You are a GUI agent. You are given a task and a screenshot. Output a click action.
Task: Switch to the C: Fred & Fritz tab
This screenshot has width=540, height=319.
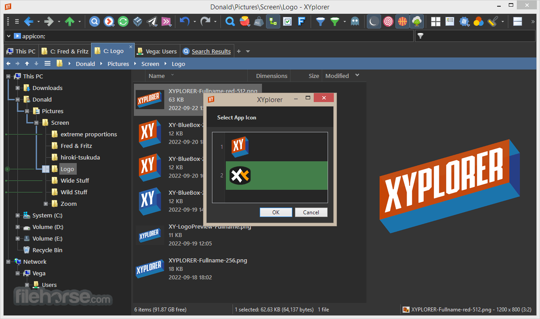tap(65, 51)
